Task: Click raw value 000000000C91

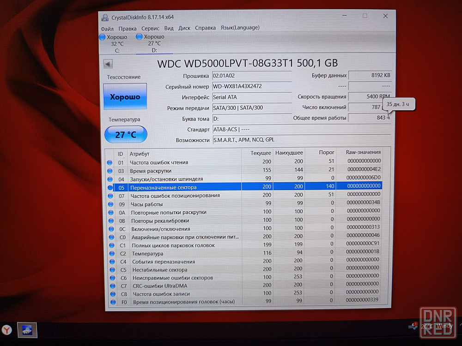Action: click(363, 243)
